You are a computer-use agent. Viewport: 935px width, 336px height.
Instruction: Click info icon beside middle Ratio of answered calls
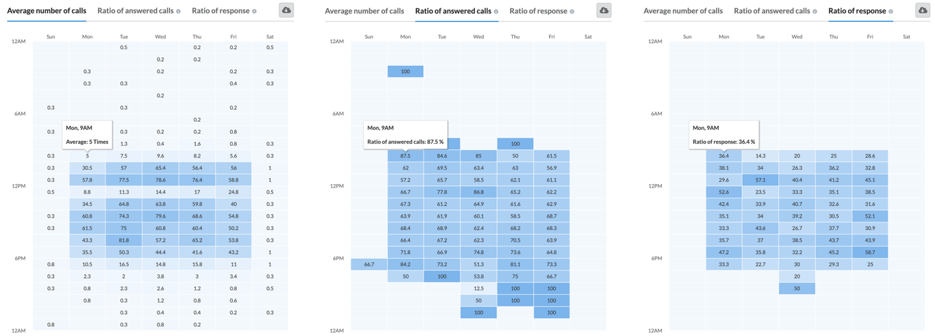[x=497, y=12]
